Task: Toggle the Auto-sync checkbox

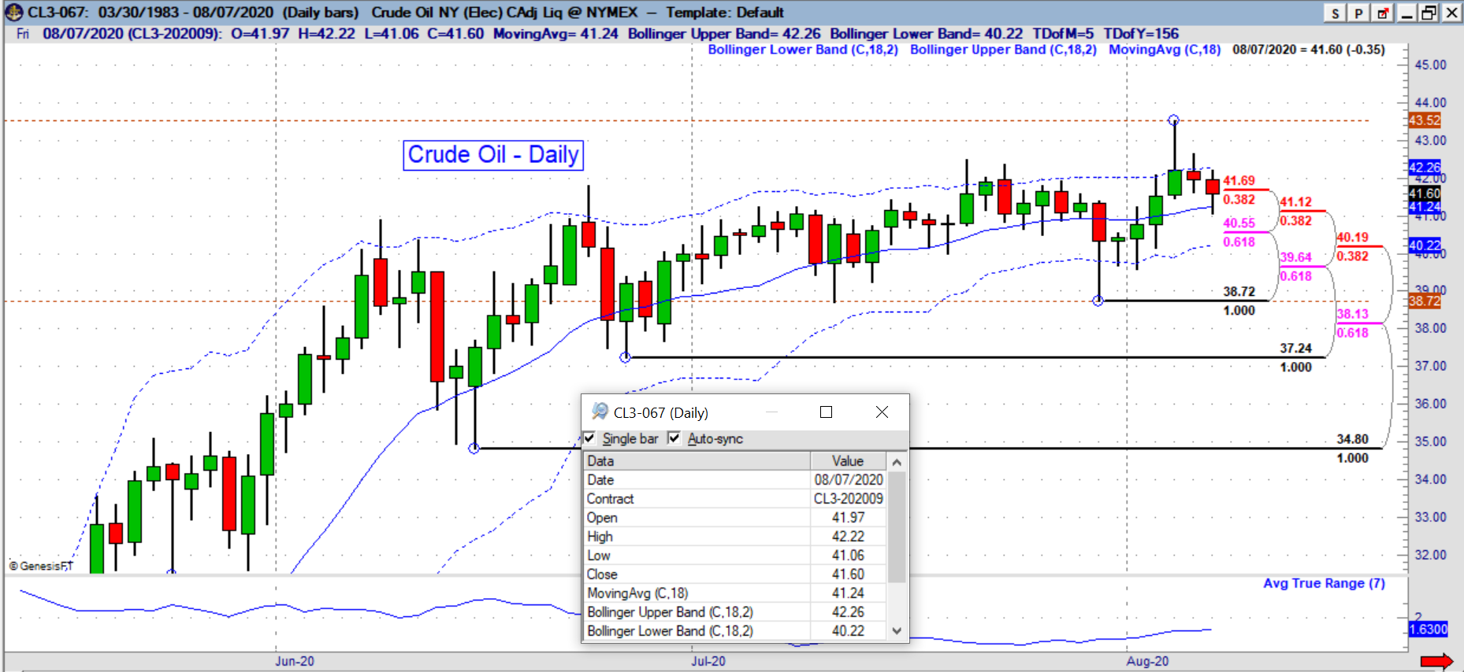Action: [674, 438]
